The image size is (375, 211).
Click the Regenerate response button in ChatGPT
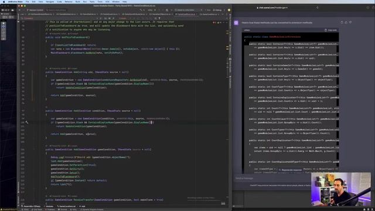tap(291, 170)
